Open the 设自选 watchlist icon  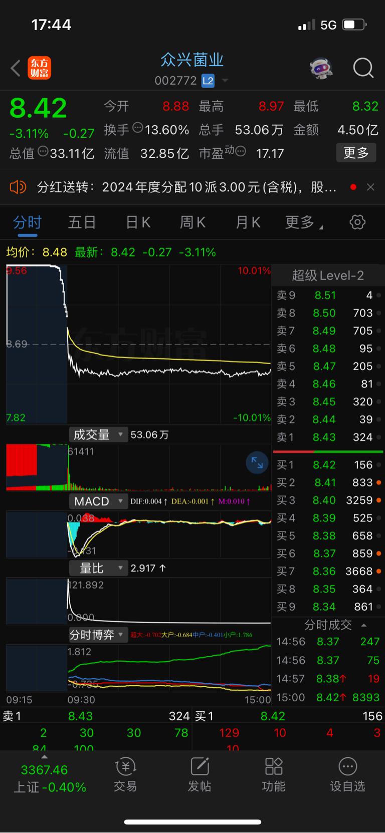347,775
